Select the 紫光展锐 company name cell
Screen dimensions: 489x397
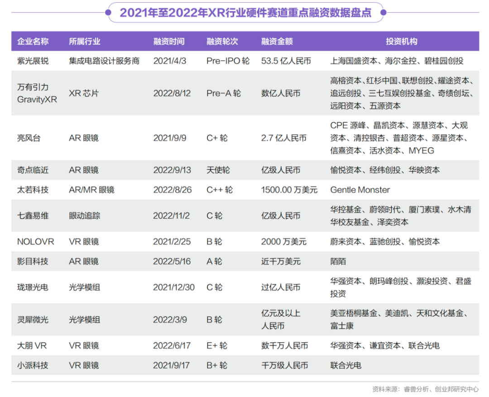click(33, 61)
